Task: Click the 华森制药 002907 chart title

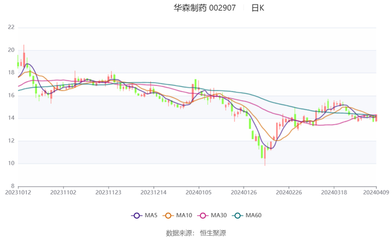Action: click(x=205, y=8)
